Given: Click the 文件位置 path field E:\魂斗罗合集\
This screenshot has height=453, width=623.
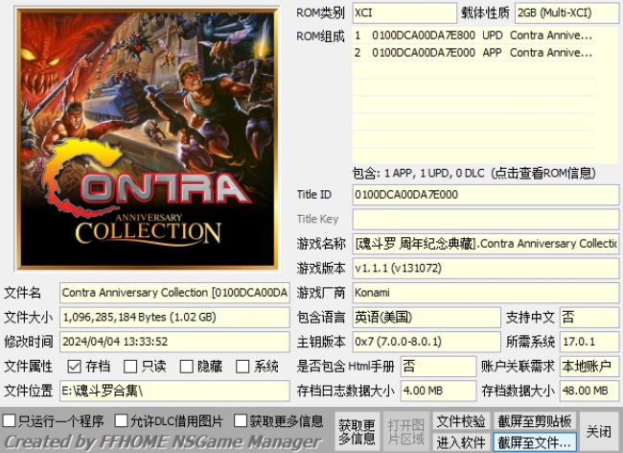Looking at the screenshot, I should [174, 391].
